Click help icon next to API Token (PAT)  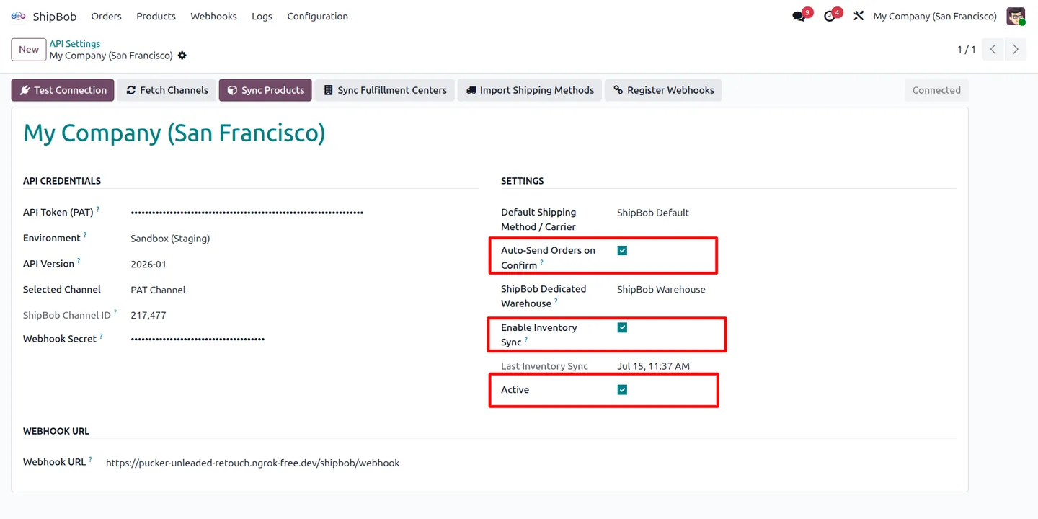(98, 210)
